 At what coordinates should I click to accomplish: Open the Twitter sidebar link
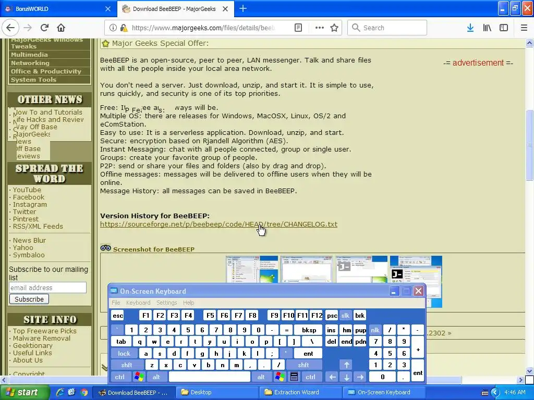(x=25, y=211)
